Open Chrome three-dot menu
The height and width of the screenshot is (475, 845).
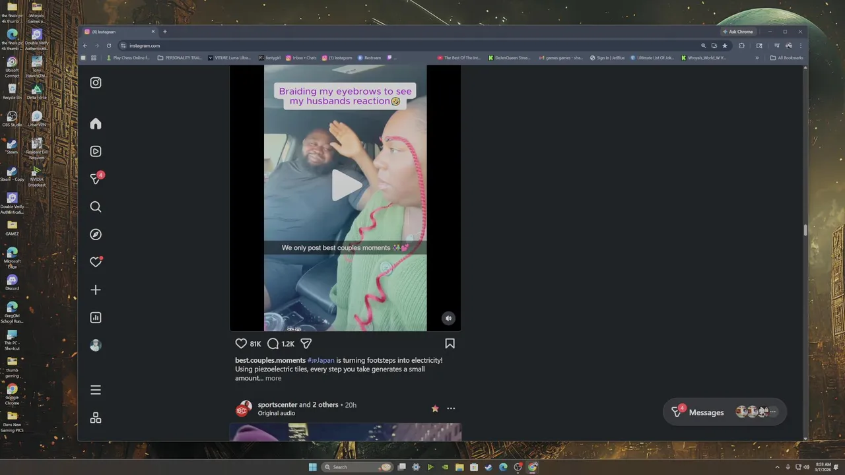[x=801, y=46]
